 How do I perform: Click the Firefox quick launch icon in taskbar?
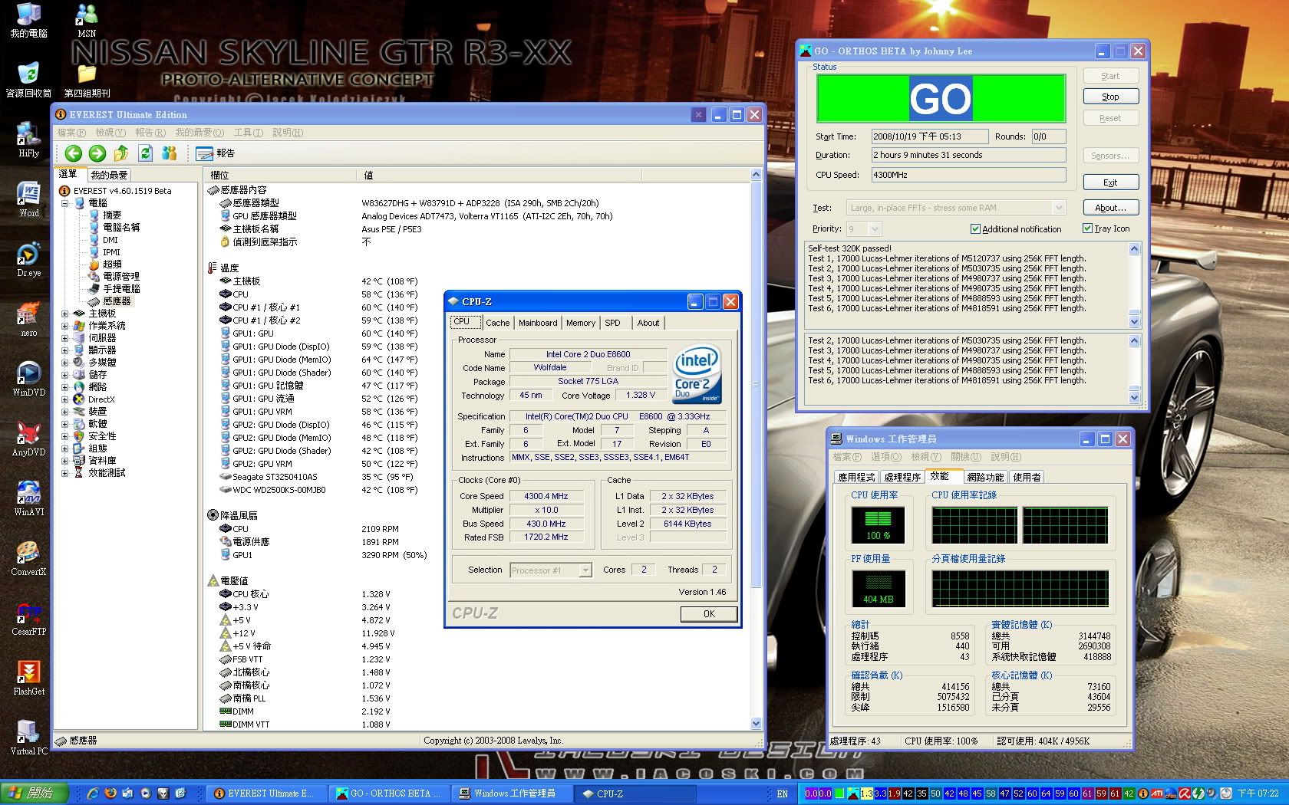click(x=110, y=793)
